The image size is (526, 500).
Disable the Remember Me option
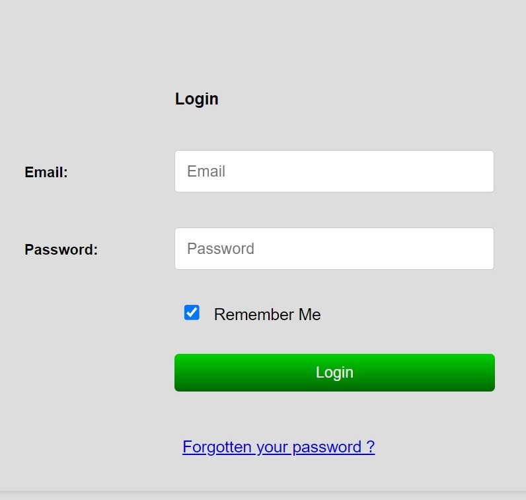coord(192,313)
